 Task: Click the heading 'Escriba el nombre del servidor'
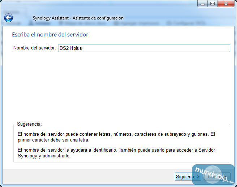click(50, 35)
